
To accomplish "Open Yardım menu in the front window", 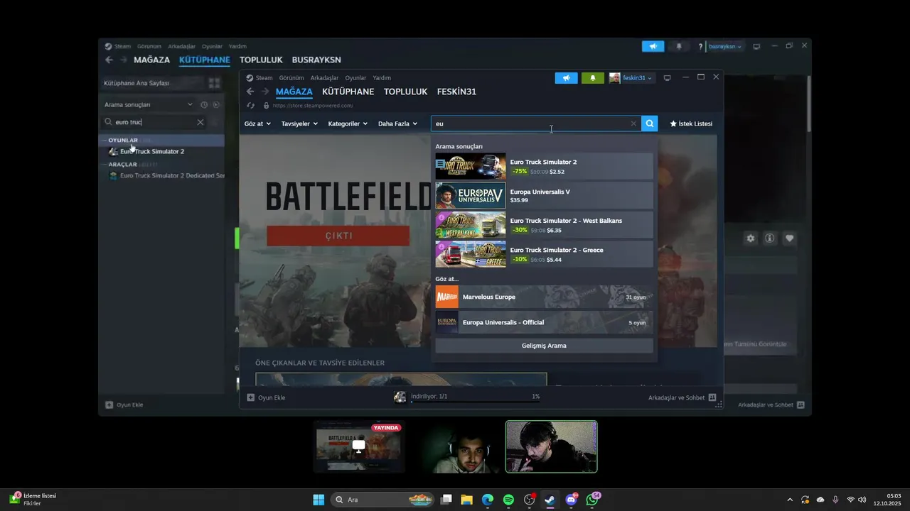I will coord(382,78).
